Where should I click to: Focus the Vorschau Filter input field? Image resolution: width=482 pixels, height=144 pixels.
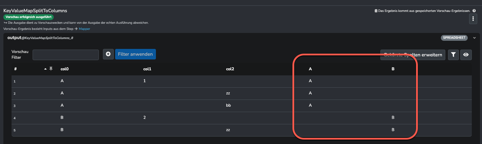pyautogui.click(x=66, y=55)
